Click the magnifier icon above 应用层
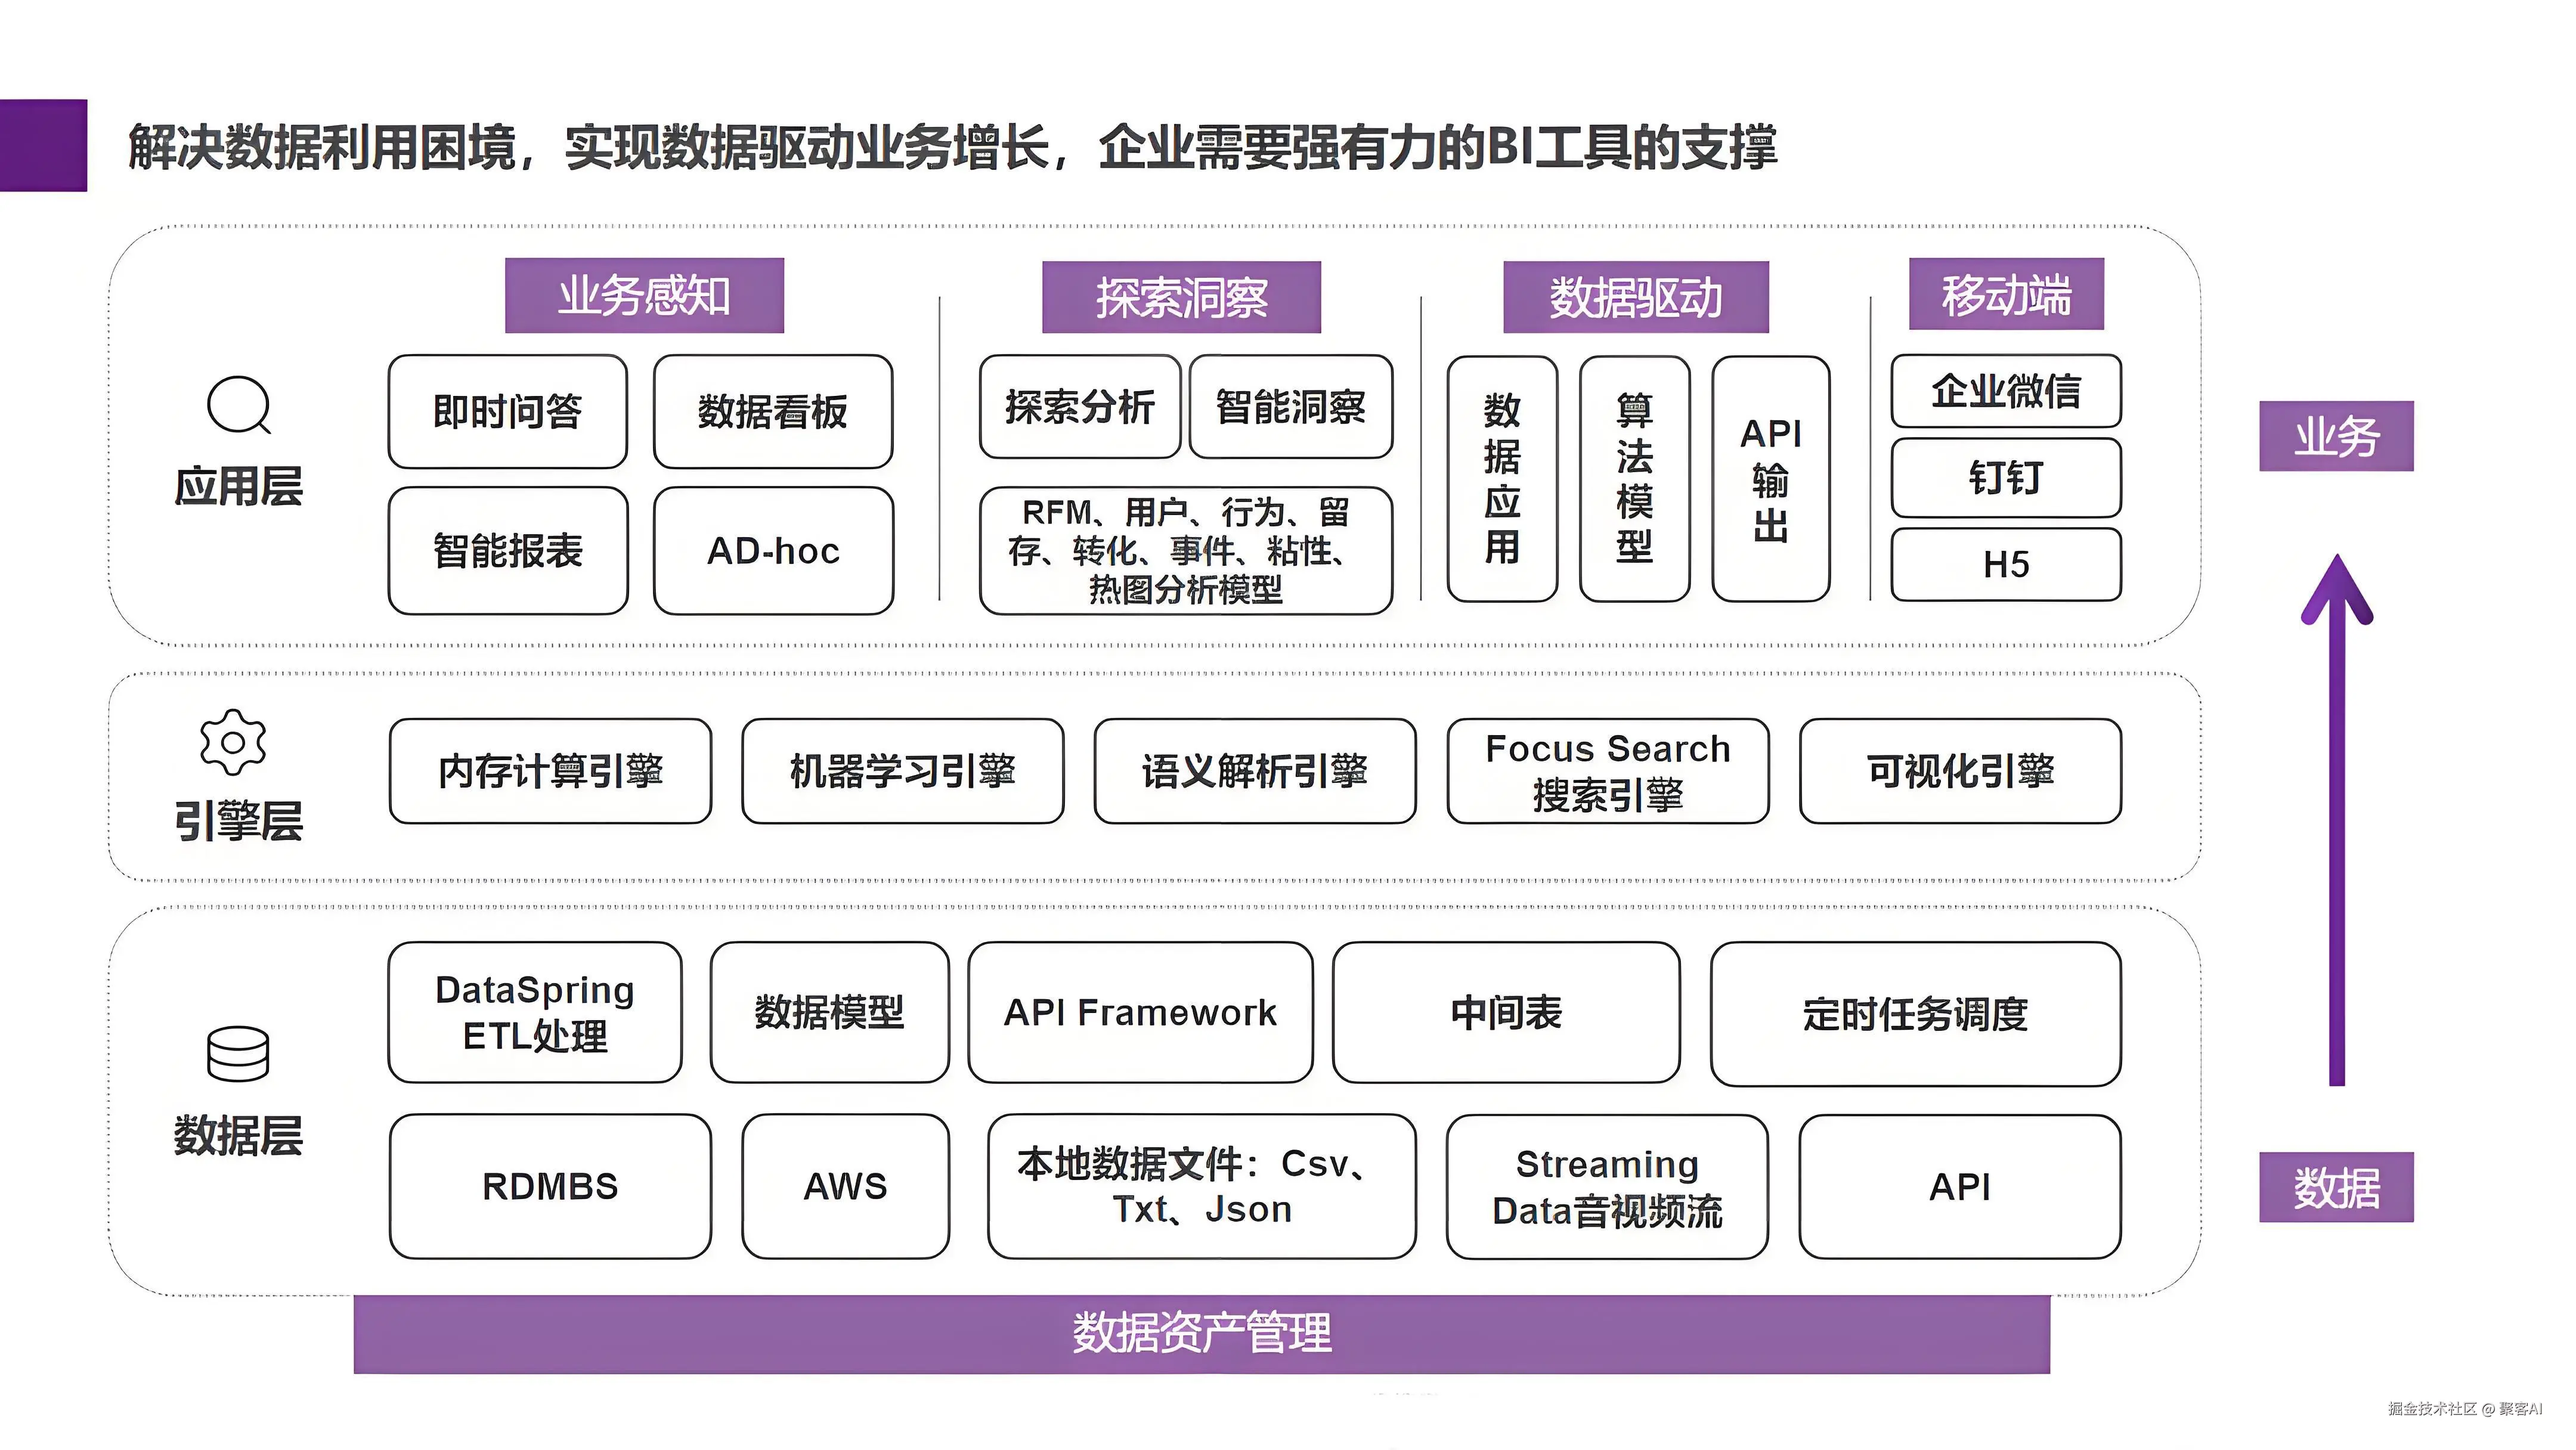This screenshot has height=1450, width=2576. point(239,405)
